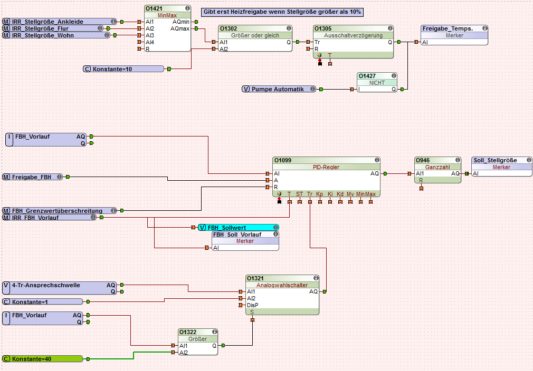
Task: Open info icon on PID-Regler block O1099
Action: click(377, 160)
